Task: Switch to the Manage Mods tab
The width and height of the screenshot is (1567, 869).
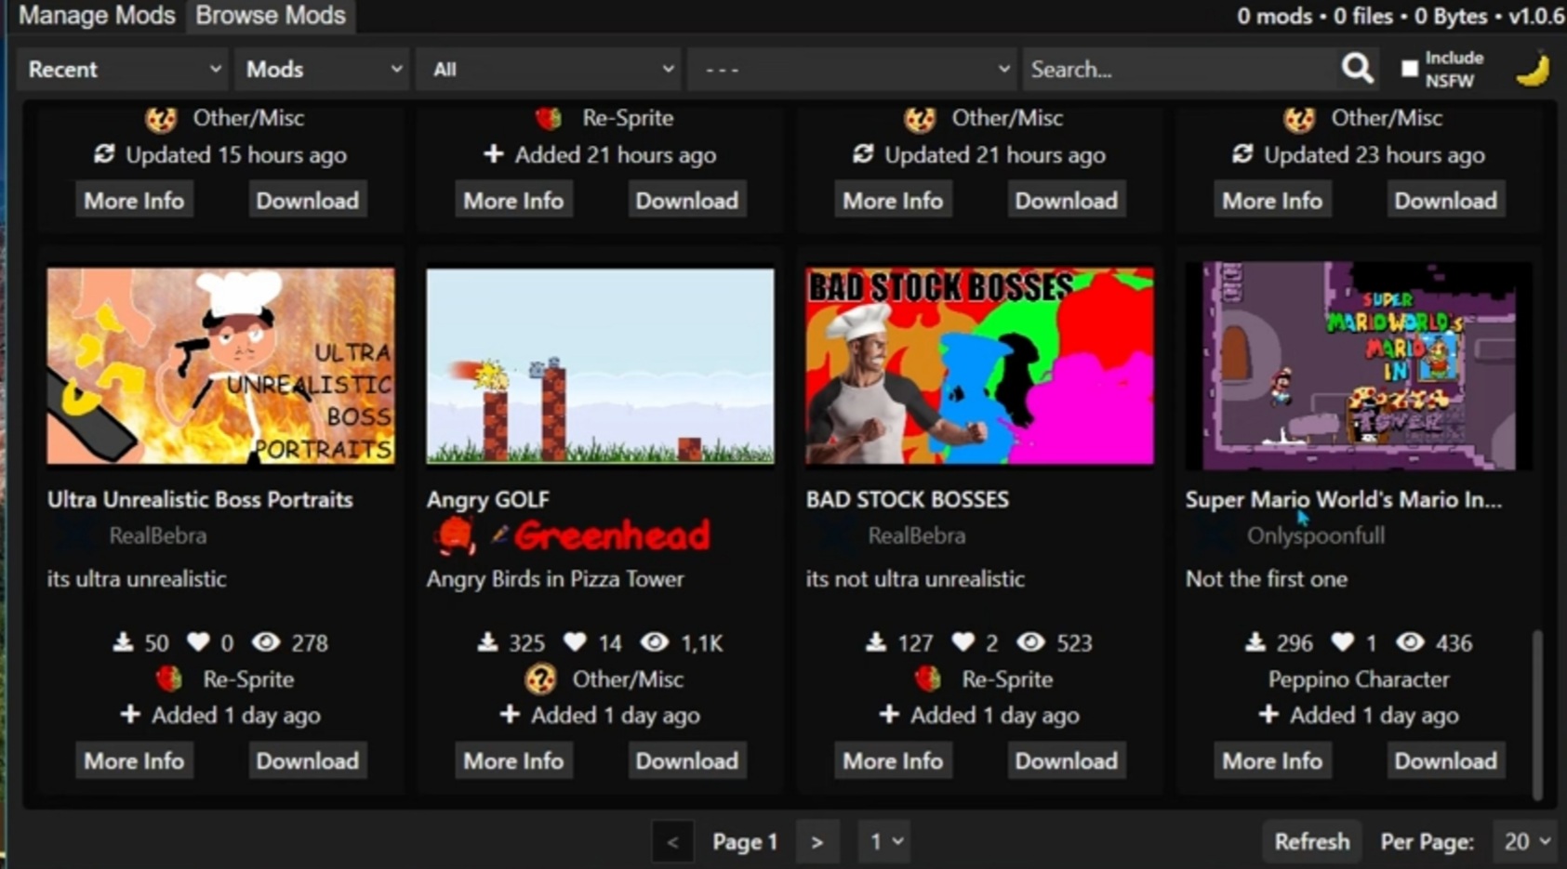Action: (97, 15)
